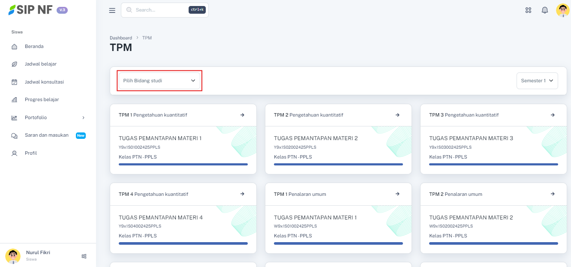
Task: Click the arrow on TPM 1 Pengetahuan kuantitatif
Action: point(242,115)
